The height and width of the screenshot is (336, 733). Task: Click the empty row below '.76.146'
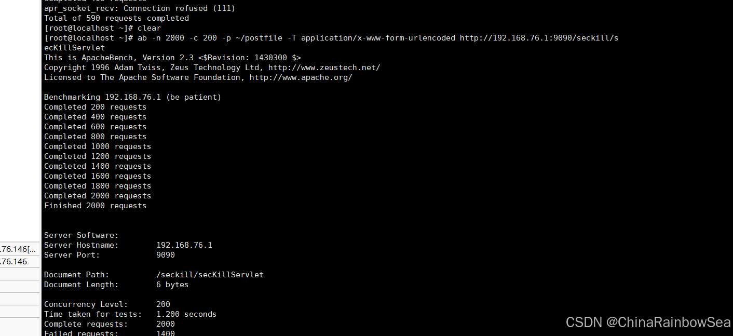point(20,274)
